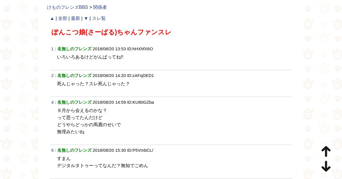This screenshot has width=342, height=179.
Task: Open the けものフレンズBBS breadcrumb link
Action: 68,7
